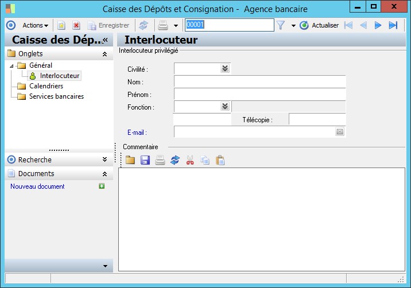Collapse the Onglets panel section
Image resolution: width=411 pixels, height=288 pixels.
[104, 54]
